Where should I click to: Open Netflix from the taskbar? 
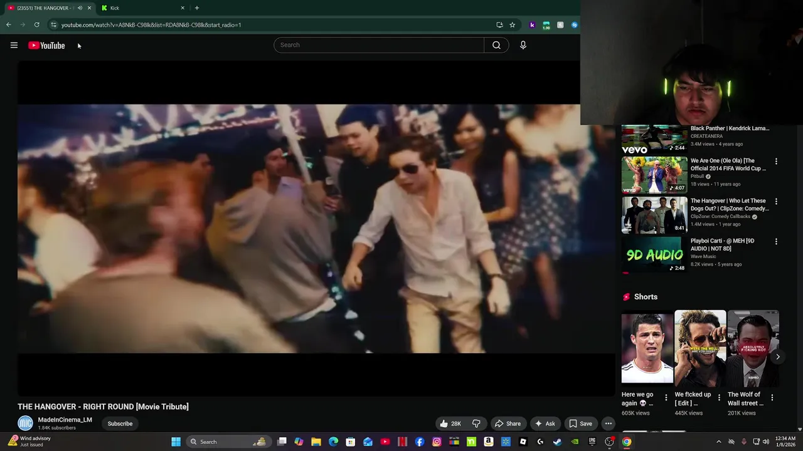tap(402, 442)
